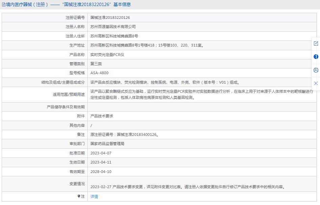Click attachment value 产品技术要求
Image resolution: width=320 pixels, height=205 pixels.
click(x=102, y=116)
